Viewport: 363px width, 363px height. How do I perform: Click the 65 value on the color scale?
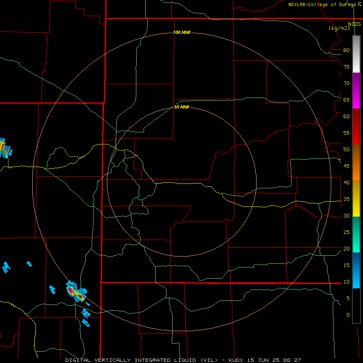[x=346, y=100]
